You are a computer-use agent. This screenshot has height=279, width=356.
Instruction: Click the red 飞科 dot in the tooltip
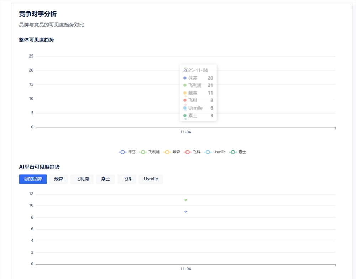185,100
